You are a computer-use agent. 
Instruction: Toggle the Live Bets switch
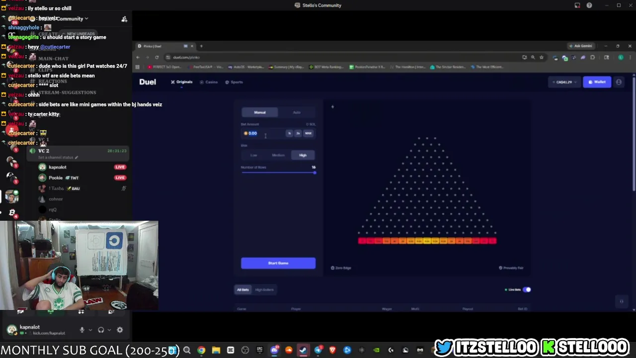tap(527, 289)
